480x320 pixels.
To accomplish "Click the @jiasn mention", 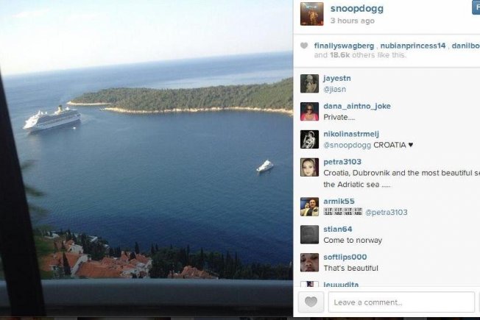I will point(334,89).
